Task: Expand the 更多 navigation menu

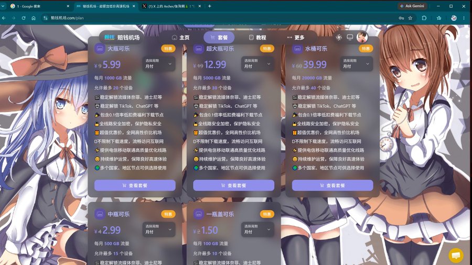Action: (x=296, y=38)
